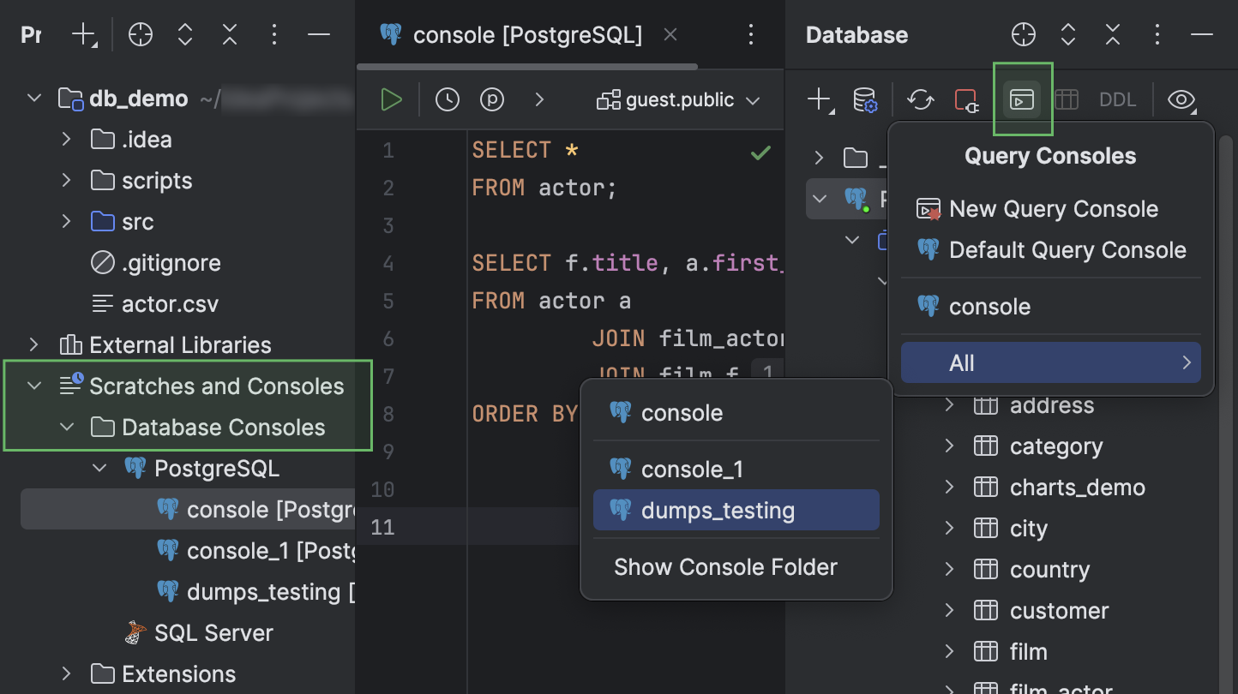Viewport: 1238px width, 694px height.
Task: Switch to the console [PostgreSQL] tab
Action: 527,34
